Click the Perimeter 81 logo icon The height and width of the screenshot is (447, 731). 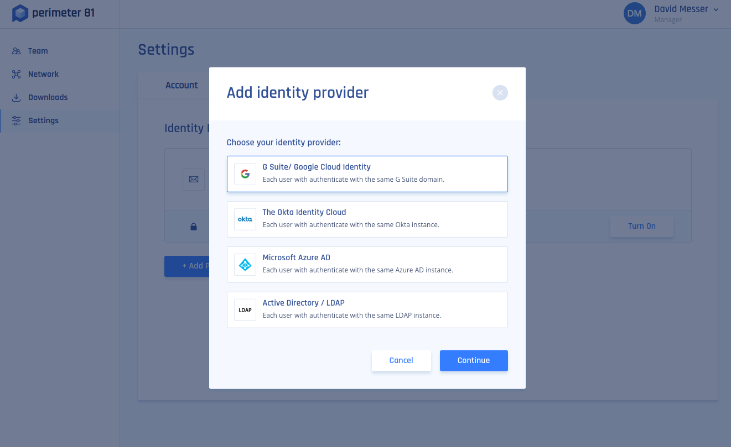(20, 13)
